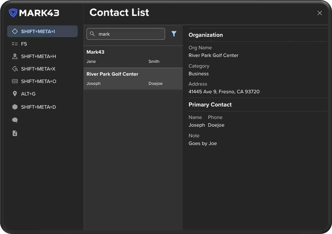Click the document download icon in sidebar
The image size is (332, 234).
pos(15,133)
